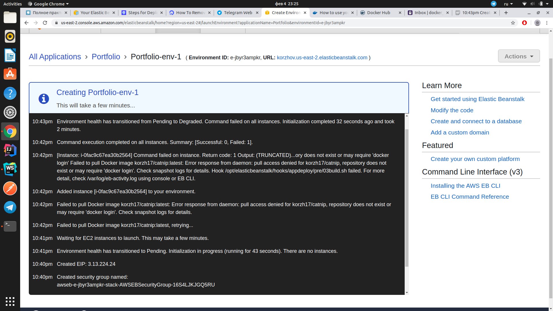553x311 pixels.
Task: Click Created EIP: 3.13.224.24 log line
Action: [86, 264]
